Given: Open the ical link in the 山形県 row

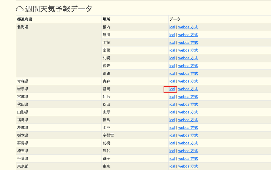Looking at the screenshot, I should 172,112.
